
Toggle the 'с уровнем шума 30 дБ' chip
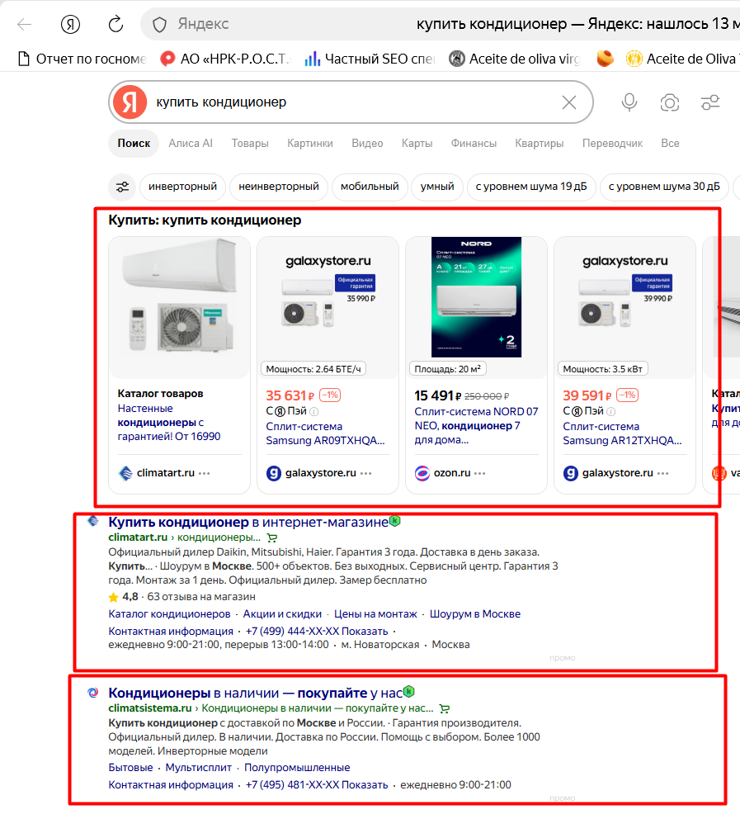[664, 187]
